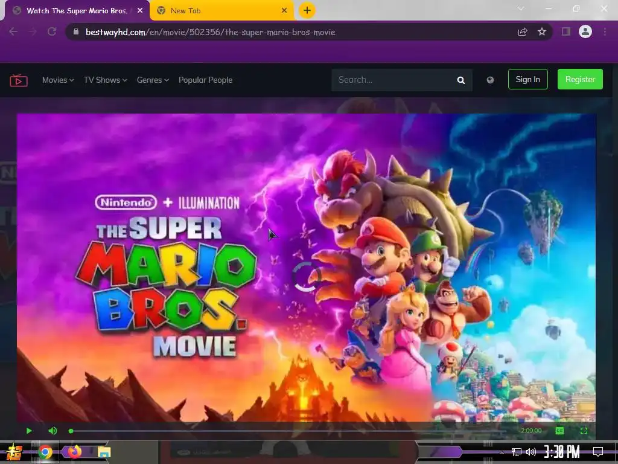Screen dimensions: 618x464
Task: Go to Popular People page
Action: (x=205, y=80)
